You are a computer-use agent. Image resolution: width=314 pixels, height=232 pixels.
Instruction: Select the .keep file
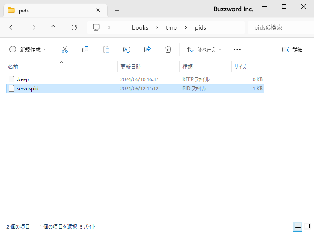[135, 79]
